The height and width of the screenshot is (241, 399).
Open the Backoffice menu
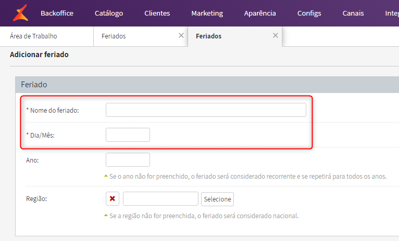point(57,13)
